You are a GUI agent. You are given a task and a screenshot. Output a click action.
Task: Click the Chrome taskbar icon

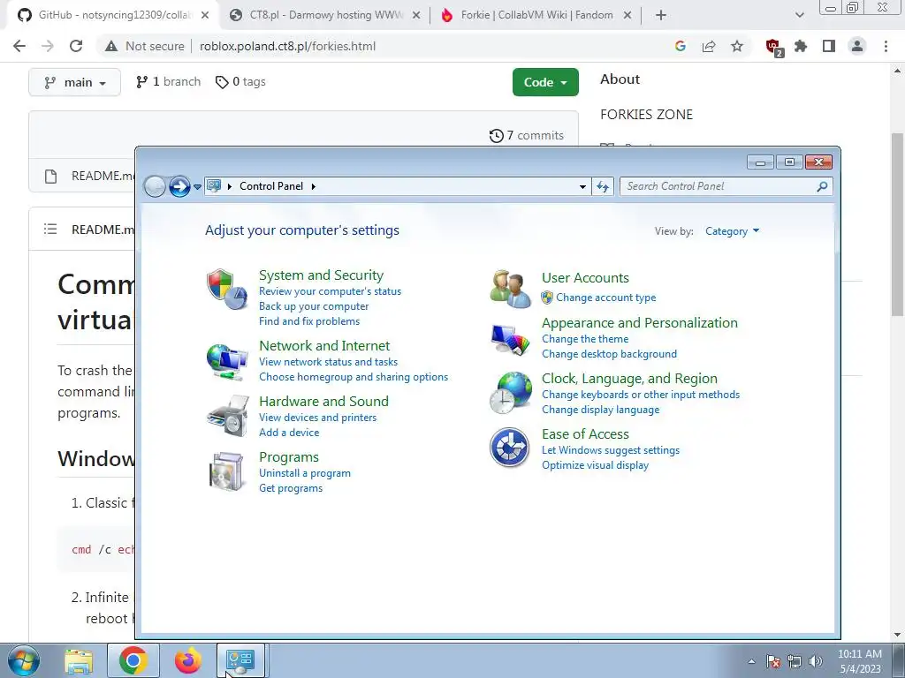pyautogui.click(x=133, y=660)
